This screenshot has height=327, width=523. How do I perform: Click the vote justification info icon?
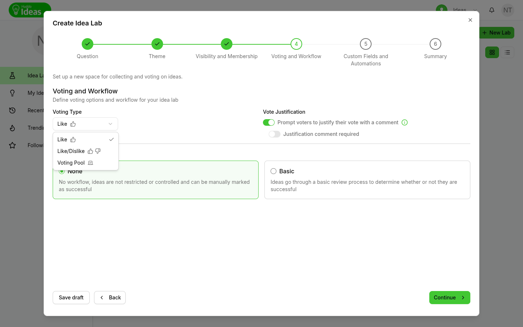(x=405, y=122)
